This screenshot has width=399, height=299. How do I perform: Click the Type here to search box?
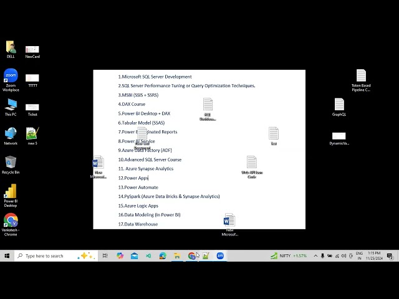[x=56, y=256]
